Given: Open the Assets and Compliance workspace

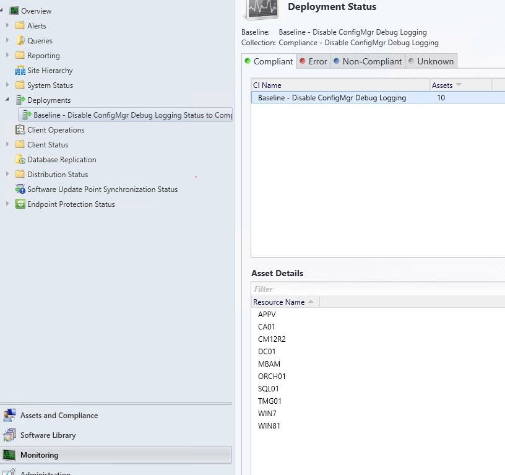Looking at the screenshot, I should coord(116,415).
